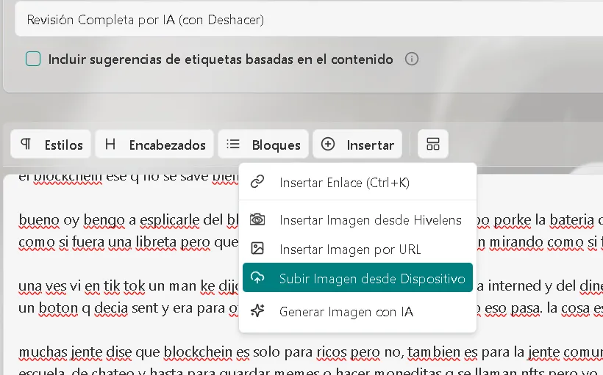Click the word 'ricos' in editor text
This screenshot has height=375, width=603.
tap(332, 352)
